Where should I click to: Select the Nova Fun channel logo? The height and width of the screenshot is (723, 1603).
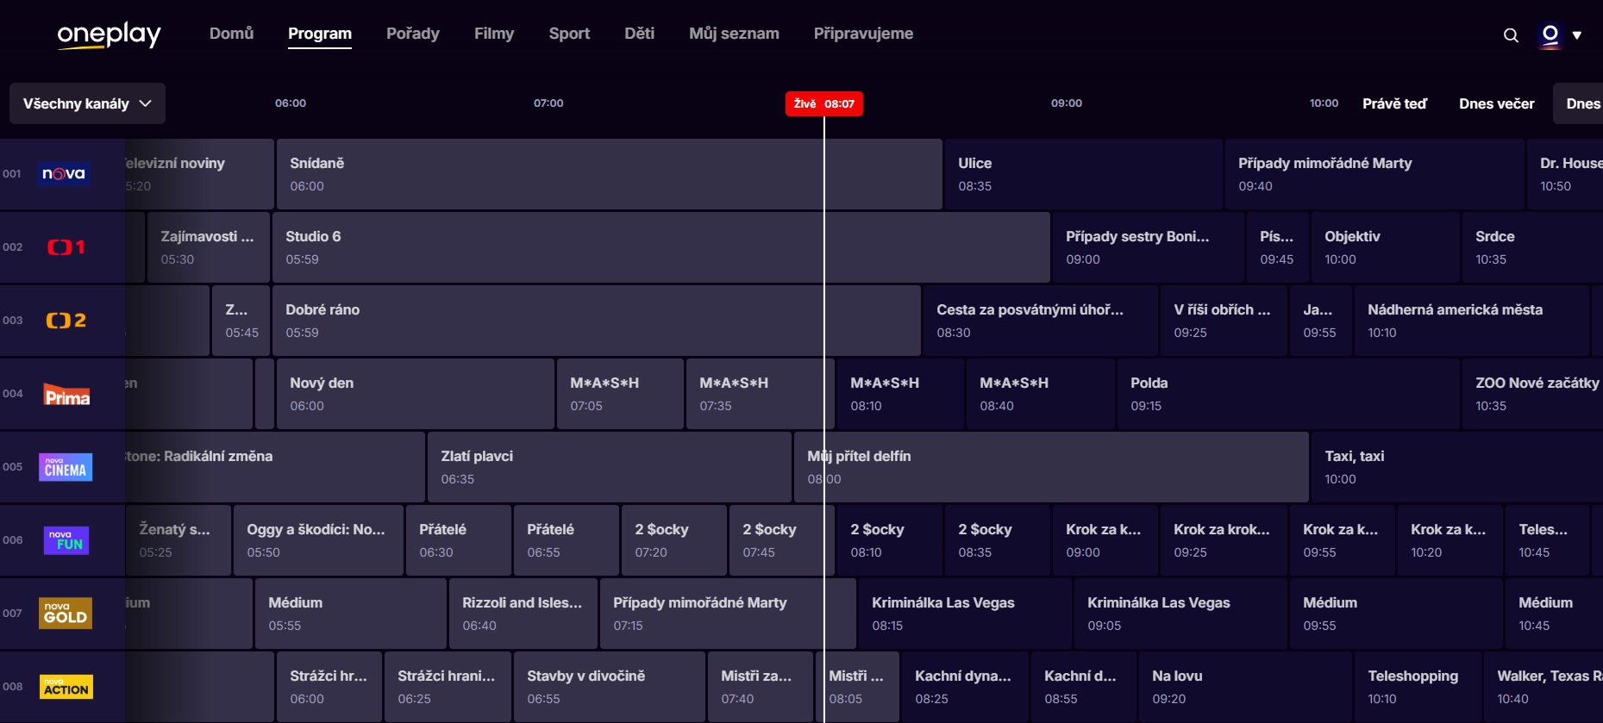pyautogui.click(x=66, y=540)
